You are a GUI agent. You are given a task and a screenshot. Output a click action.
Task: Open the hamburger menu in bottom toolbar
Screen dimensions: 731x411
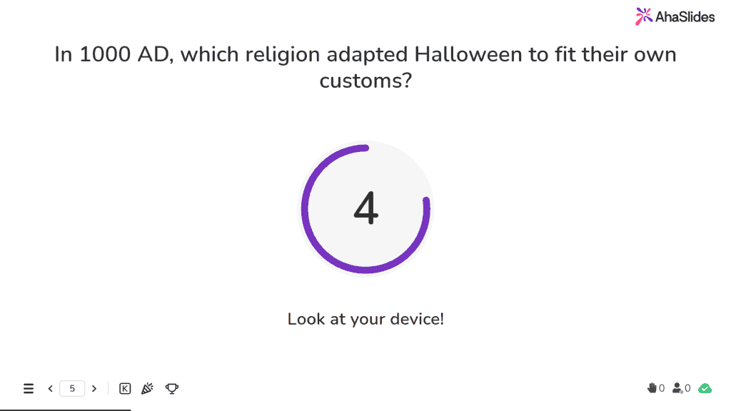point(29,388)
